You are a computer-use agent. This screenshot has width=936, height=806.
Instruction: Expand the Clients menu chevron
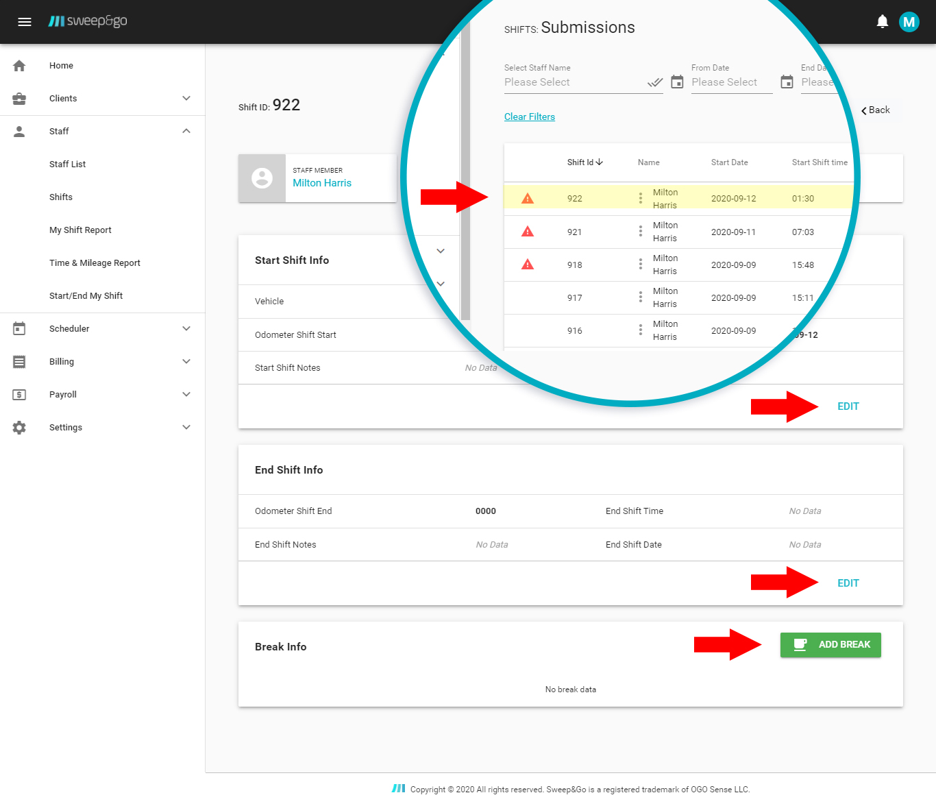(x=186, y=99)
